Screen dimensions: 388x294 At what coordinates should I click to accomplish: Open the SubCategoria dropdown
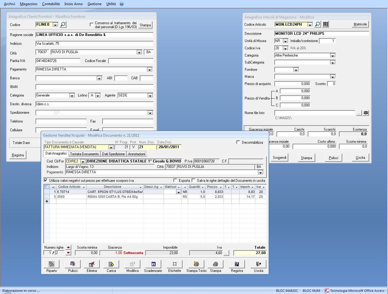coord(333,63)
